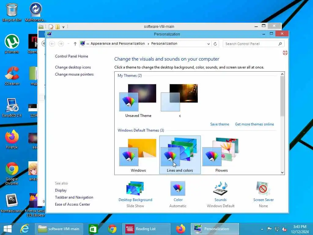The width and height of the screenshot is (313, 235).
Task: Open the Action Center flag icon
Action: [x=269, y=229]
